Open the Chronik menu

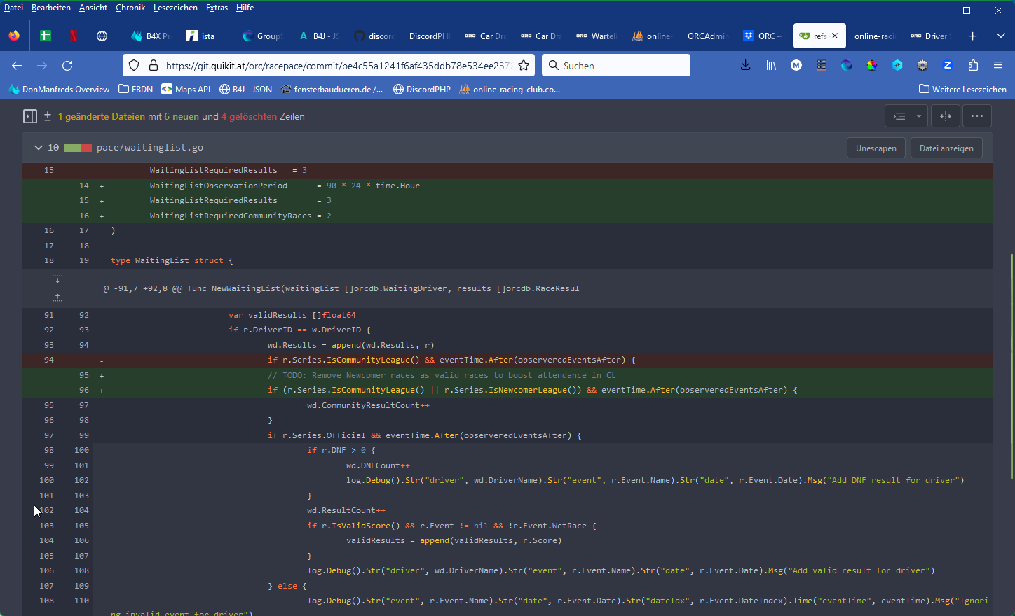click(x=130, y=8)
